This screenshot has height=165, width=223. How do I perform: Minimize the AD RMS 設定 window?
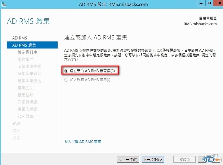pyautogui.click(x=201, y=3)
